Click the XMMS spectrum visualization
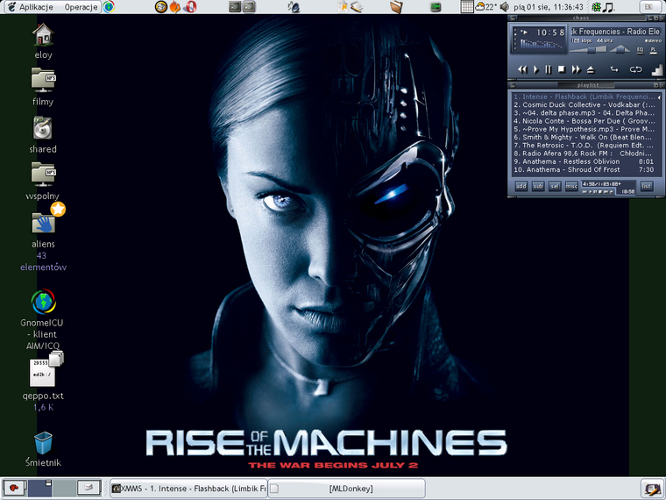 pyautogui.click(x=542, y=44)
